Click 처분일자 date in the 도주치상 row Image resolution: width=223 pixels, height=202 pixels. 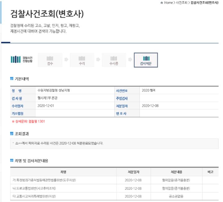133,180
